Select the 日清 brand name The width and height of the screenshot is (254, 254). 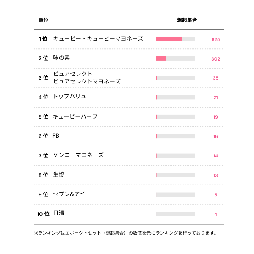pyautogui.click(x=58, y=213)
